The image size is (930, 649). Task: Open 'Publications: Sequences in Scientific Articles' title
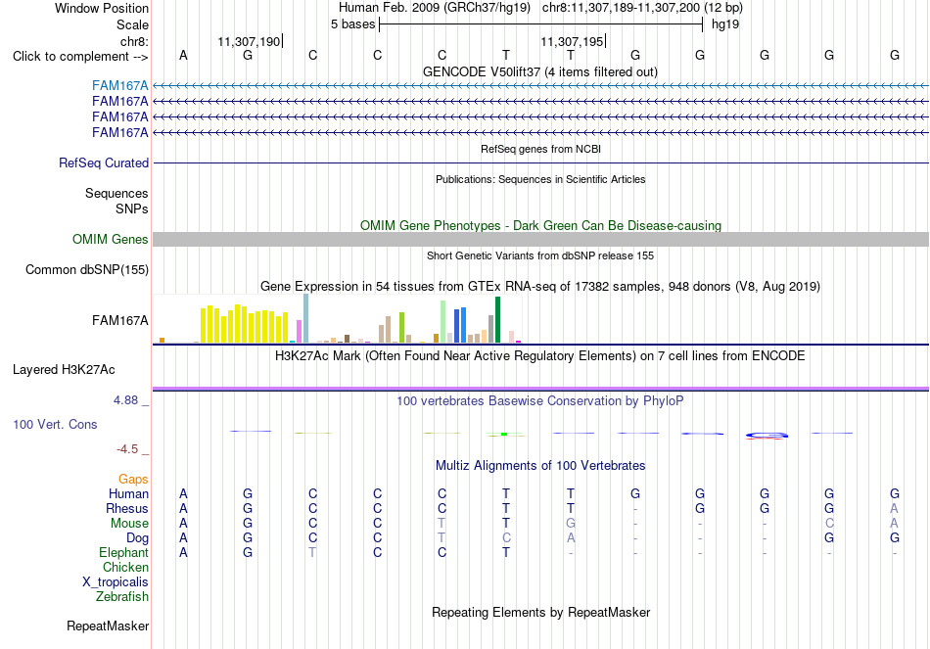[x=540, y=179]
